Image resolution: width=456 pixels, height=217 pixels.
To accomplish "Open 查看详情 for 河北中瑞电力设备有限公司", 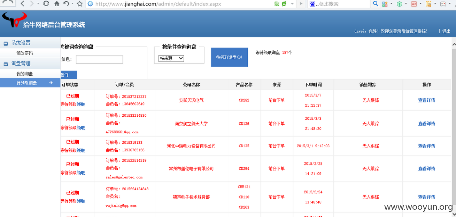I will 426,146.
